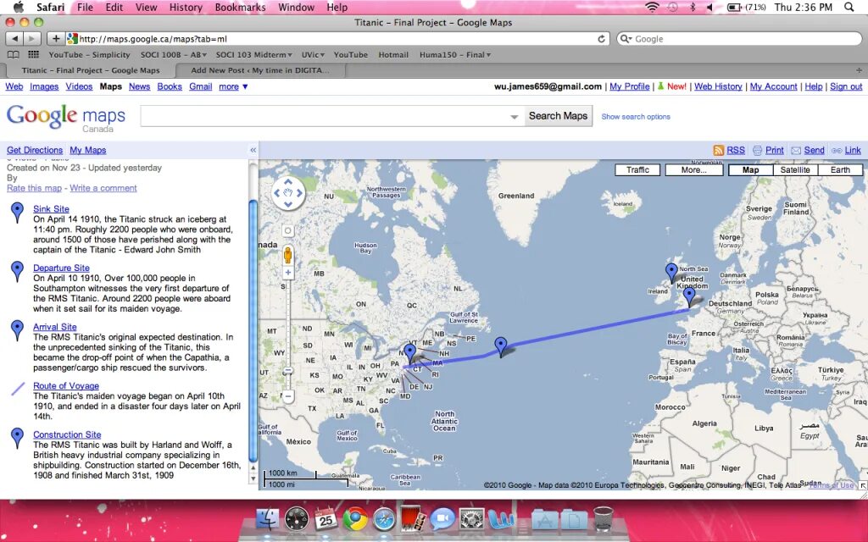Open Spotlight search magnifier
Image resolution: width=868 pixels, height=542 pixels.
tap(849, 7)
